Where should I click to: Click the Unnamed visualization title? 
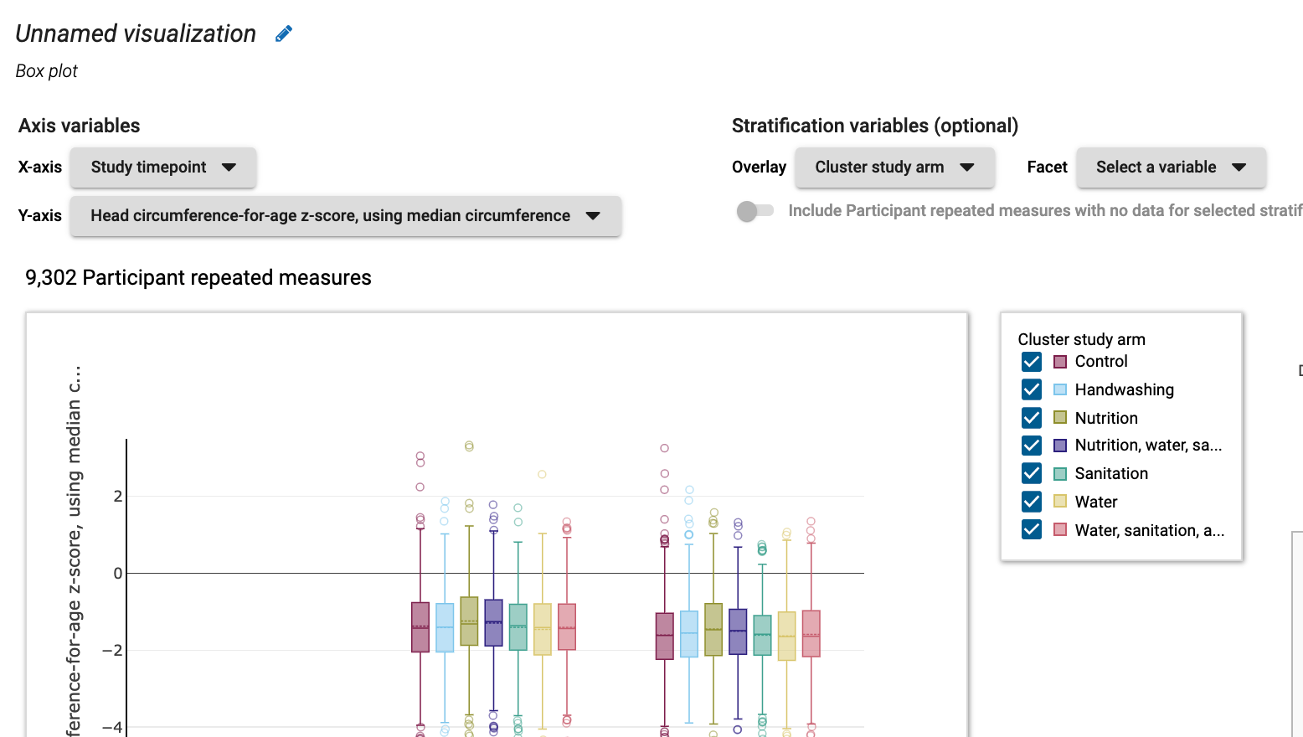coord(136,33)
